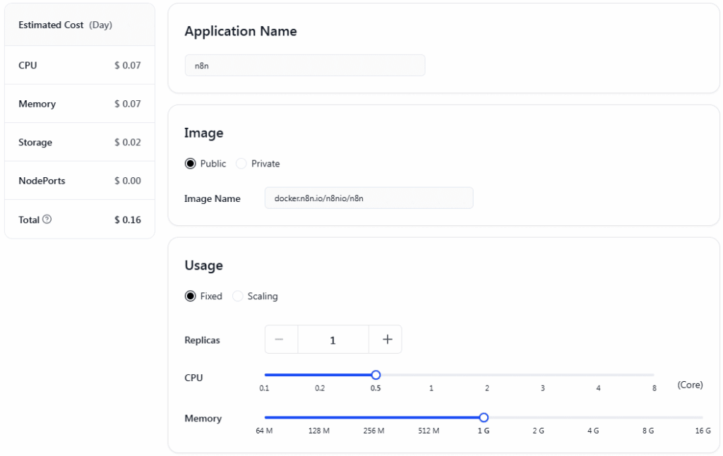
Task: Click the Total cost help question-mark icon
Action: tap(47, 220)
